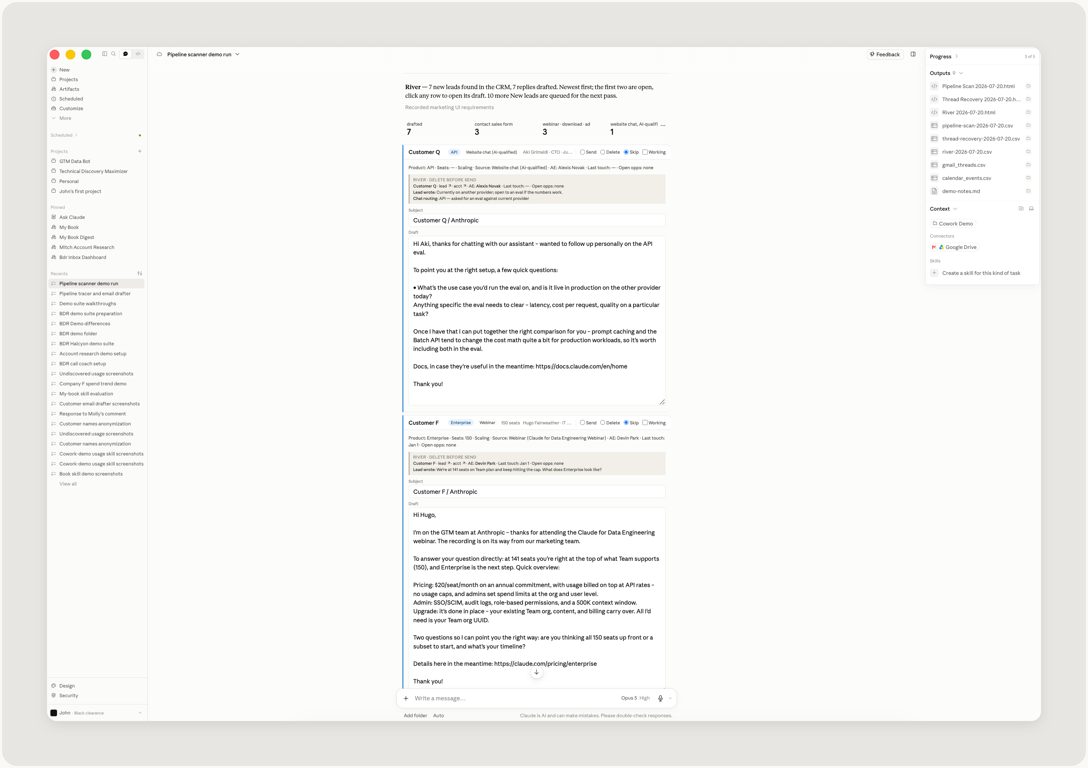
Task: Click the Customer F subject field
Action: (x=537, y=492)
